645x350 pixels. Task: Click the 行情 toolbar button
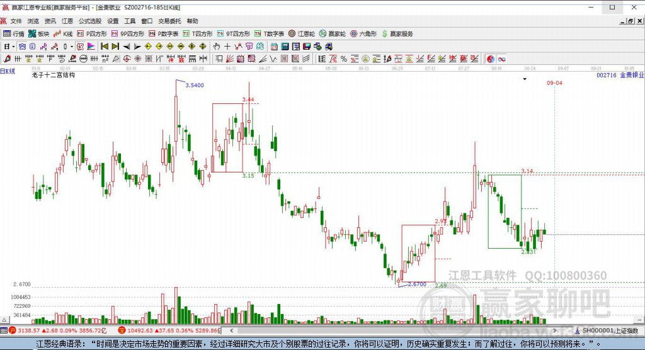(x=14, y=34)
